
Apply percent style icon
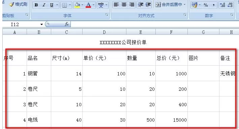click(x=206, y=5)
